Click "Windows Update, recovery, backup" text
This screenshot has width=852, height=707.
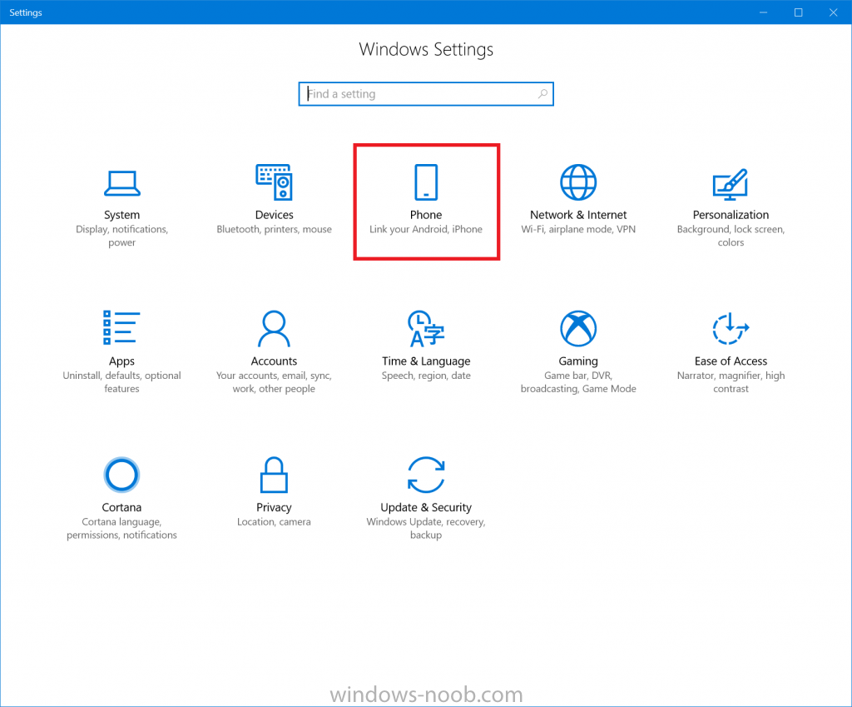pyautogui.click(x=426, y=529)
